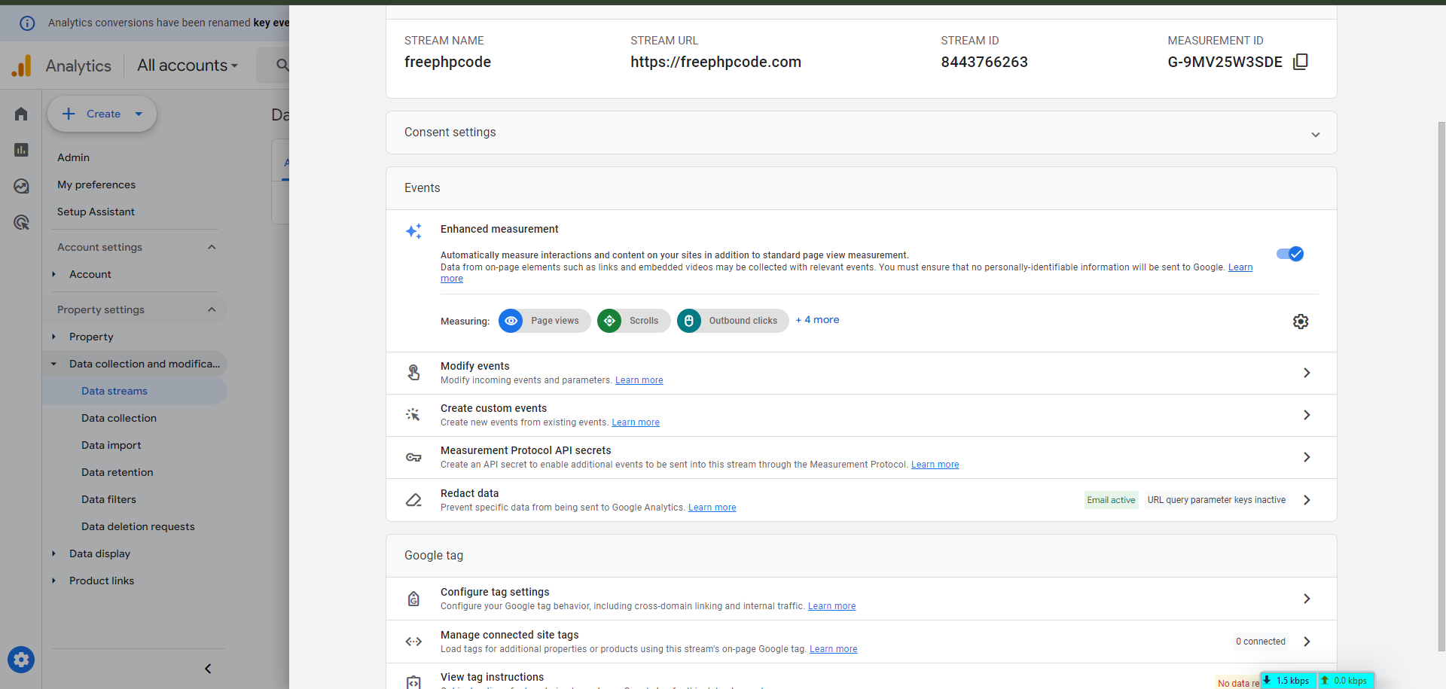Open Admin gear at bottom left
Image resolution: width=1446 pixels, height=689 pixels.
pos(21,660)
